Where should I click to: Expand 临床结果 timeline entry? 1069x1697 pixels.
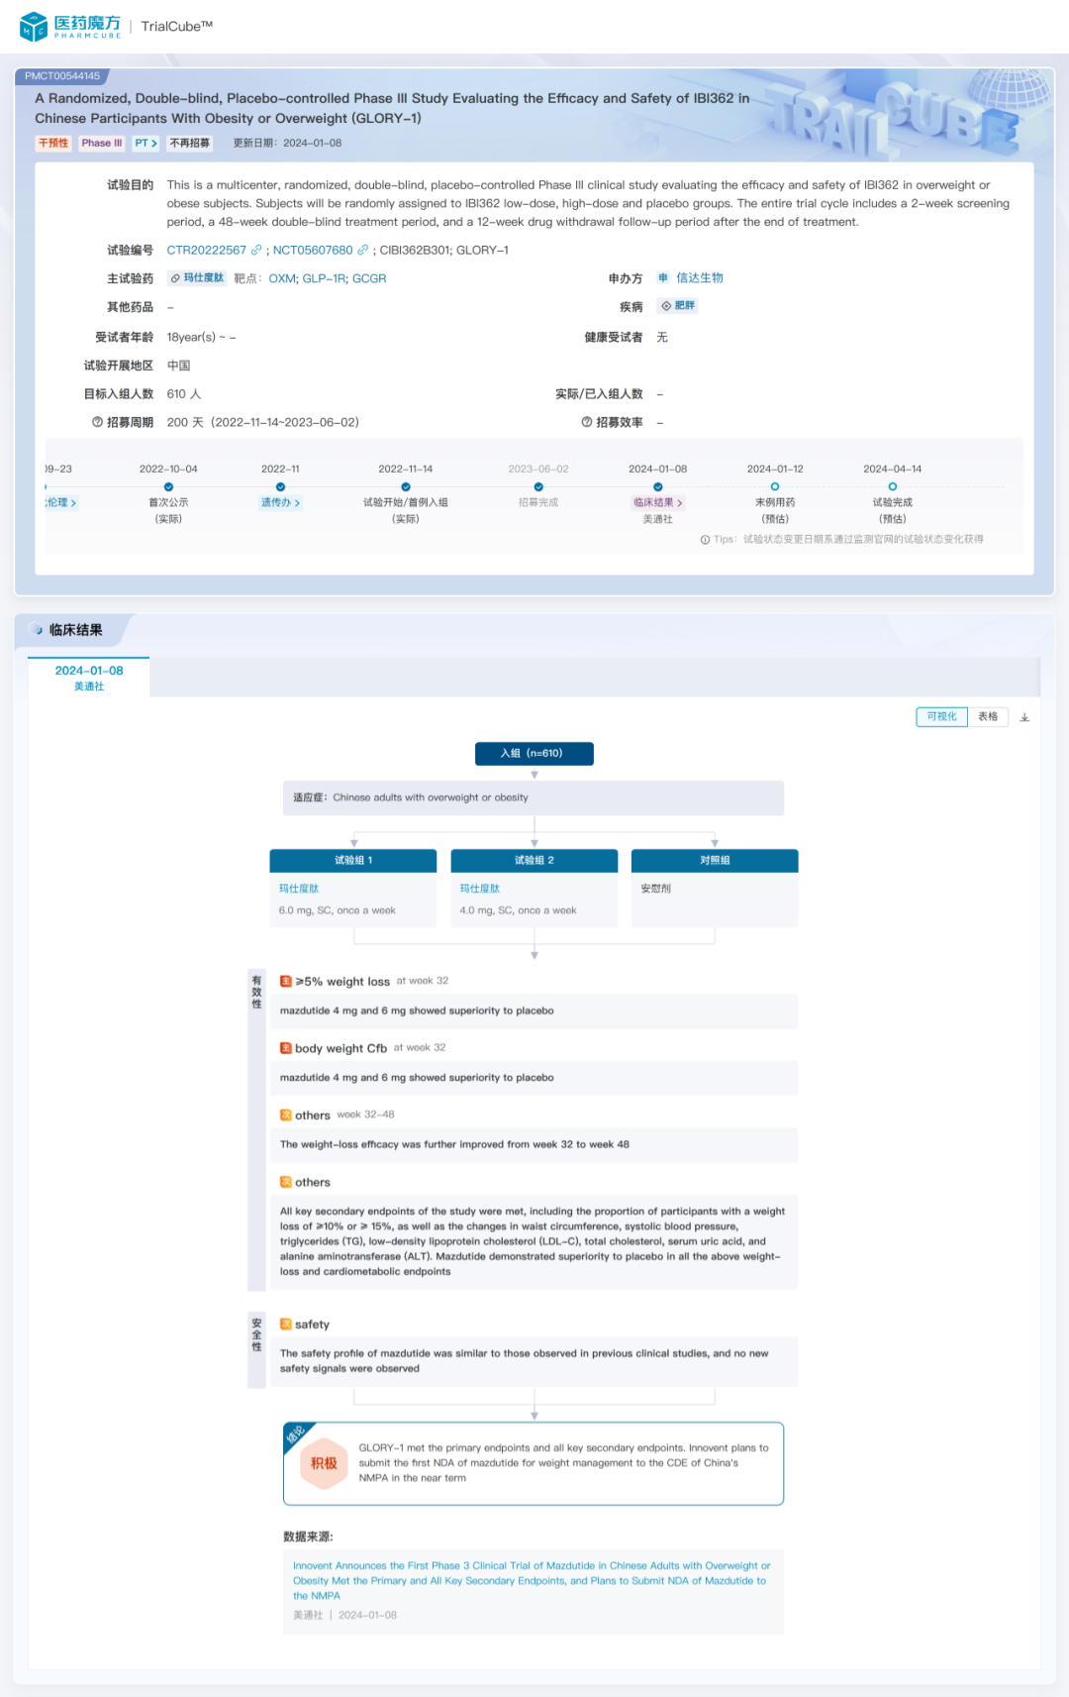coord(657,503)
